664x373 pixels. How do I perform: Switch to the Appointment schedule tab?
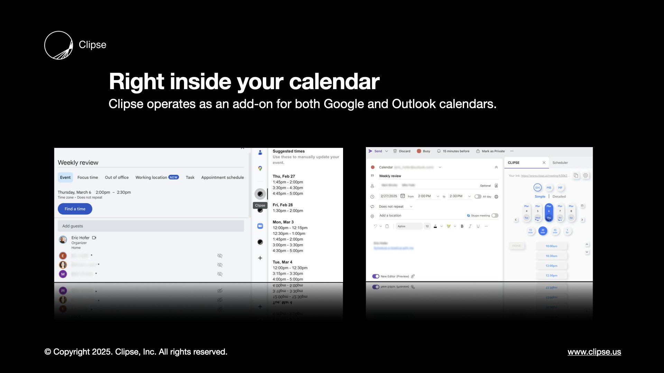[x=222, y=178]
